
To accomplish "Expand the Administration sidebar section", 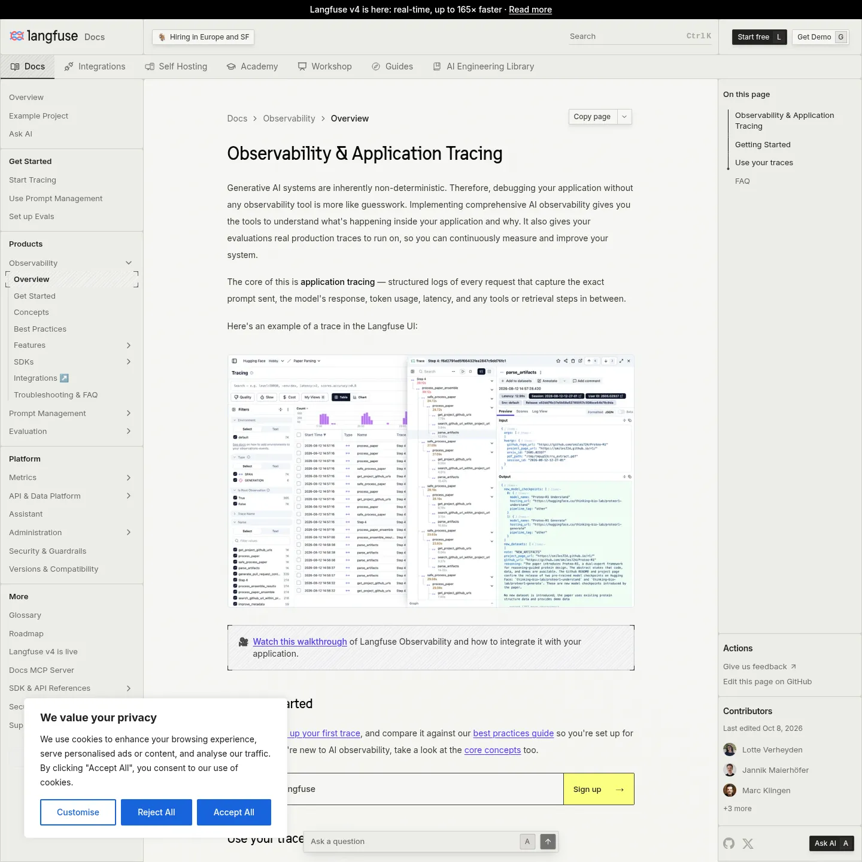I will point(129,533).
